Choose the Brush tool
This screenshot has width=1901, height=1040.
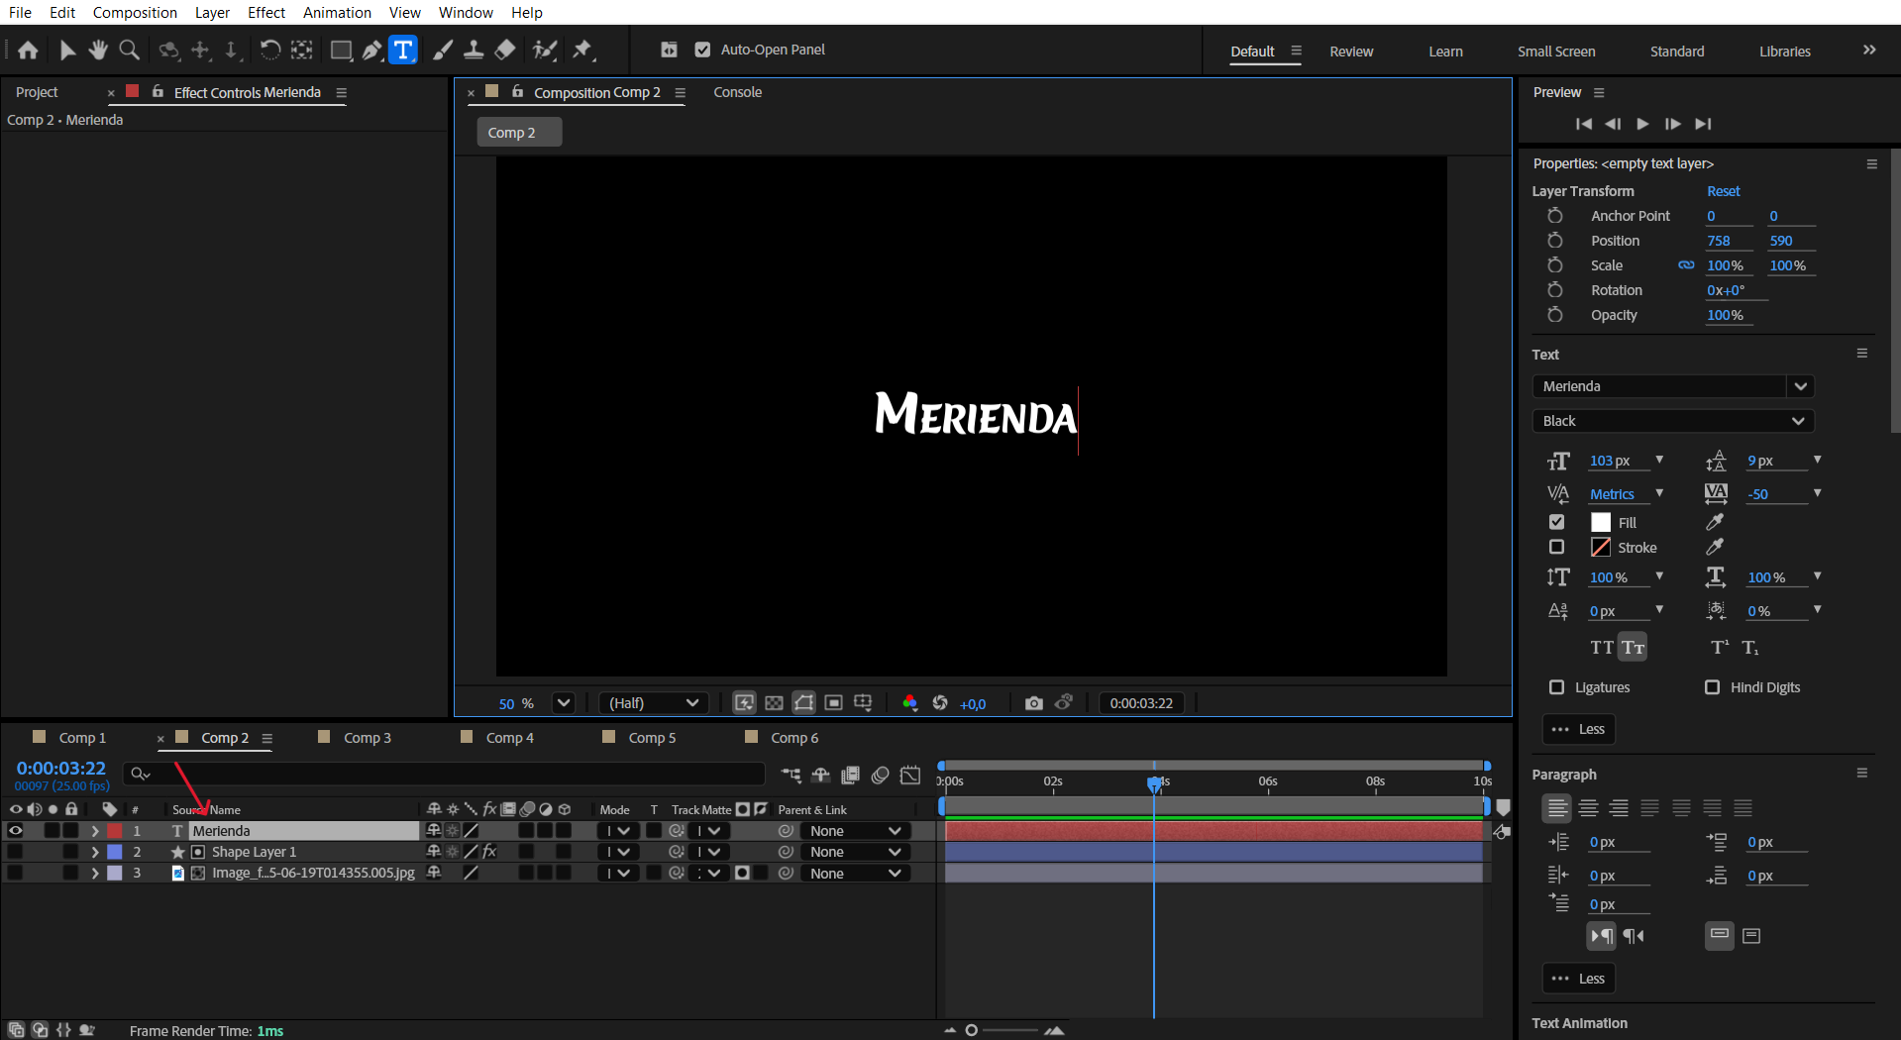443,51
